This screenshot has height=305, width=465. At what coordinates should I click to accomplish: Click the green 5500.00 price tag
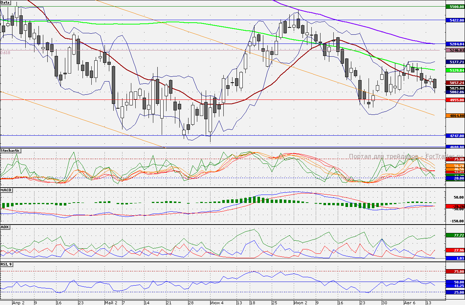tap(455, 7)
